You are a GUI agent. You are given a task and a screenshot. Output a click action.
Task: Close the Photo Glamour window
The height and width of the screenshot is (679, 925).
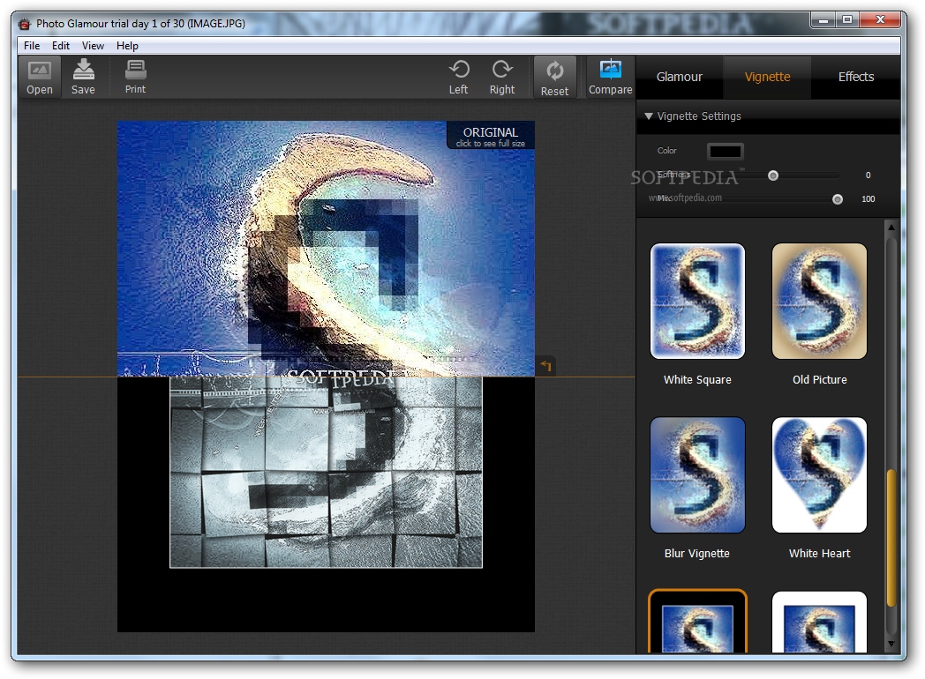[x=880, y=20]
